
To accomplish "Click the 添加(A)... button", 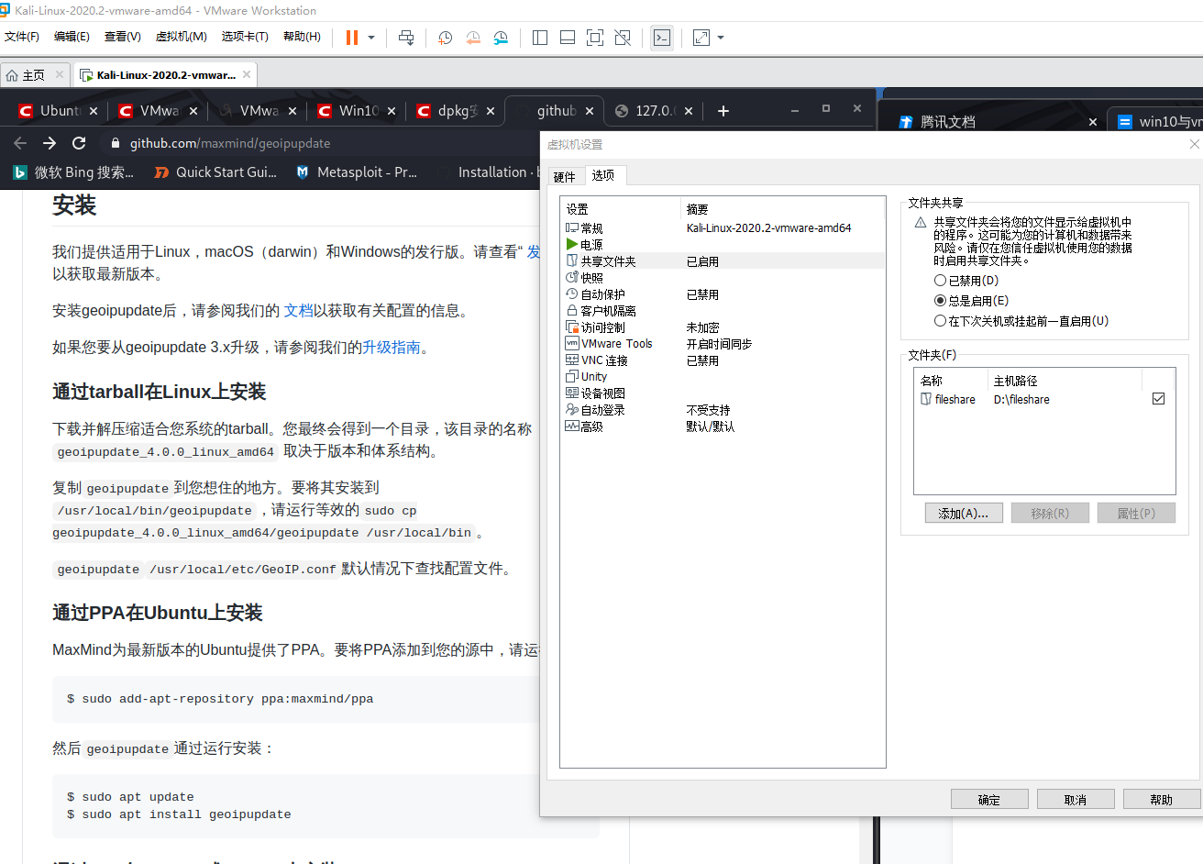I will (x=964, y=514).
